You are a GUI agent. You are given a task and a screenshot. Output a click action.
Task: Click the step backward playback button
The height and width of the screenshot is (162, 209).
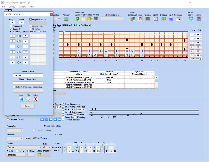point(55,119)
